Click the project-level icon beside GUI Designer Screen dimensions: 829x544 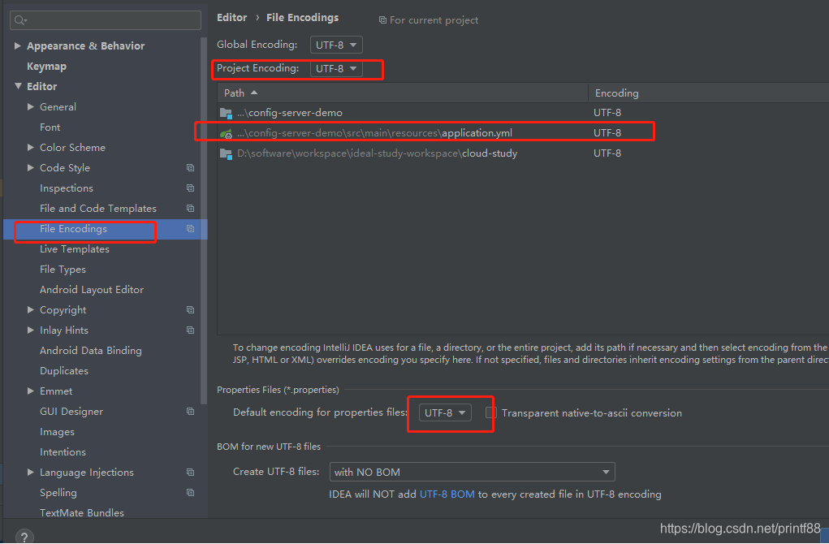click(x=190, y=412)
